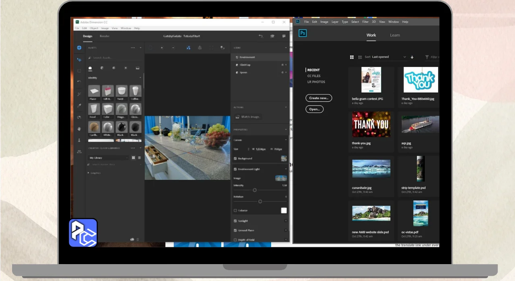515x281 pixels.
Task: Open the My Library dropdown
Action: tap(108, 158)
